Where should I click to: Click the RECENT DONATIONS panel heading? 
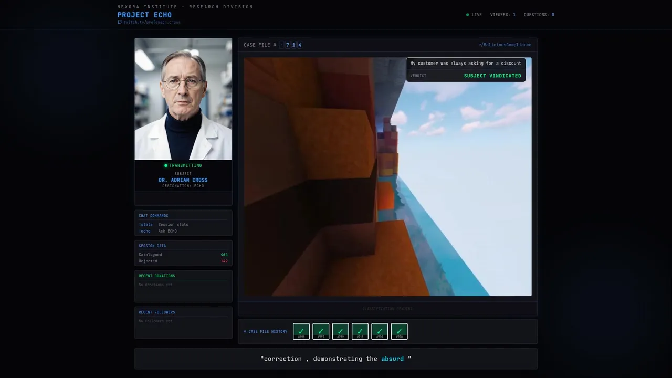coord(157,276)
